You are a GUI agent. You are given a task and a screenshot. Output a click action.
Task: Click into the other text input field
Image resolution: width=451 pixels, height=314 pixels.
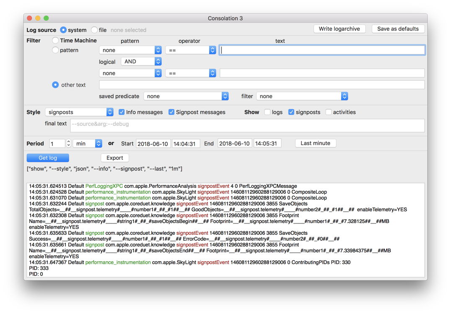pyautogui.click(x=262, y=85)
